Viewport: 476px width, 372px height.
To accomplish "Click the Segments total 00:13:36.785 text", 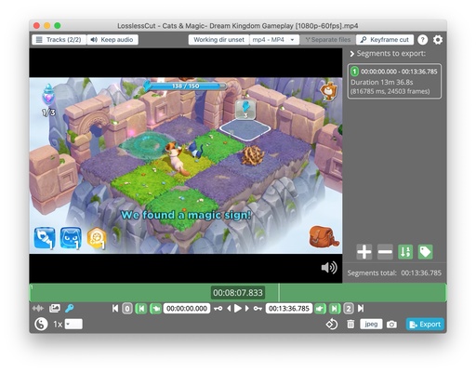I will coord(394,272).
